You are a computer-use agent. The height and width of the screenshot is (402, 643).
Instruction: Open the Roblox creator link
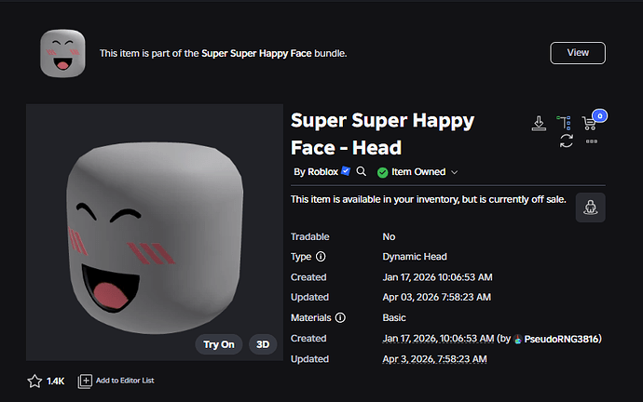pyautogui.click(x=322, y=171)
